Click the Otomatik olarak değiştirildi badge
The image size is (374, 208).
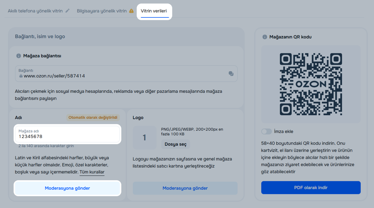(93, 118)
